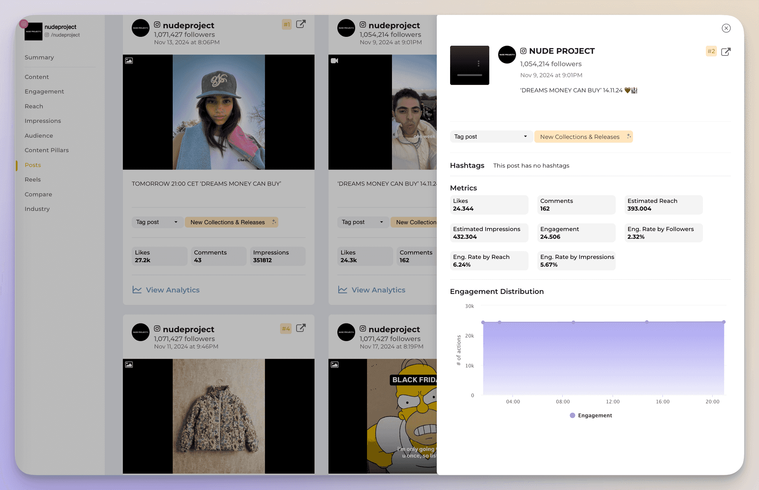The height and width of the screenshot is (490, 759).
Task: Select Impressions in the sidebar
Action: [43, 121]
